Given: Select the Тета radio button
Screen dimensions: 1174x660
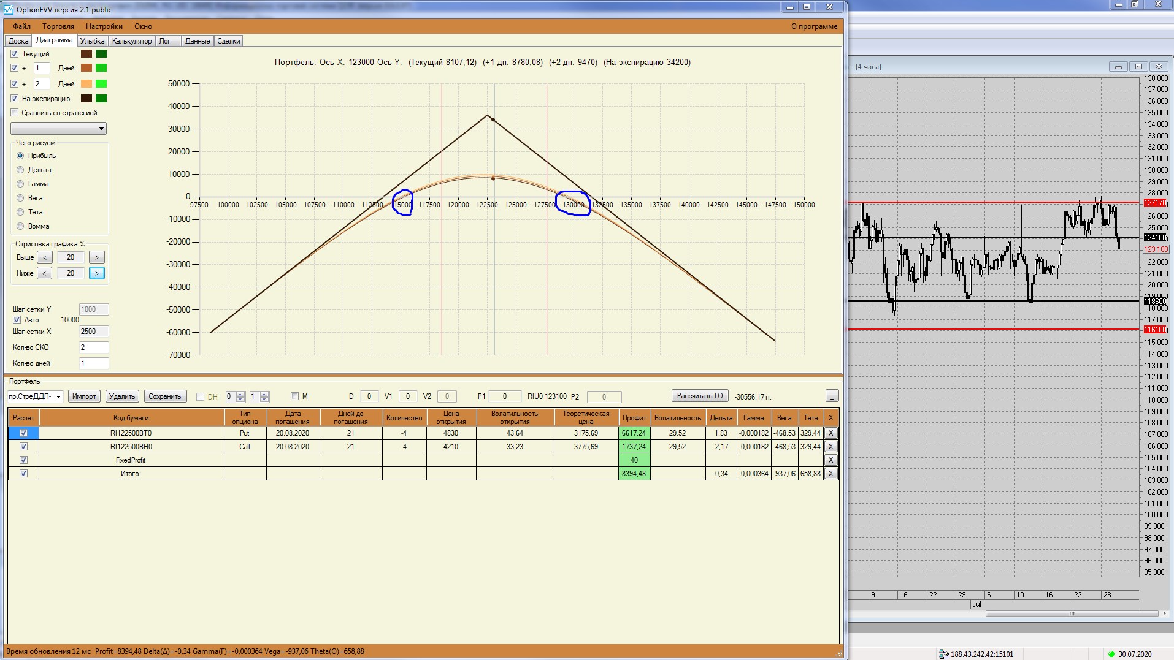Looking at the screenshot, I should [20, 212].
